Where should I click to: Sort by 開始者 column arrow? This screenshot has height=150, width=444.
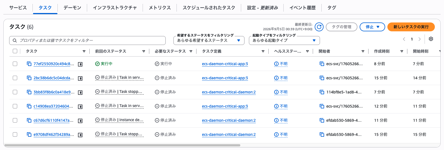pos(363,51)
